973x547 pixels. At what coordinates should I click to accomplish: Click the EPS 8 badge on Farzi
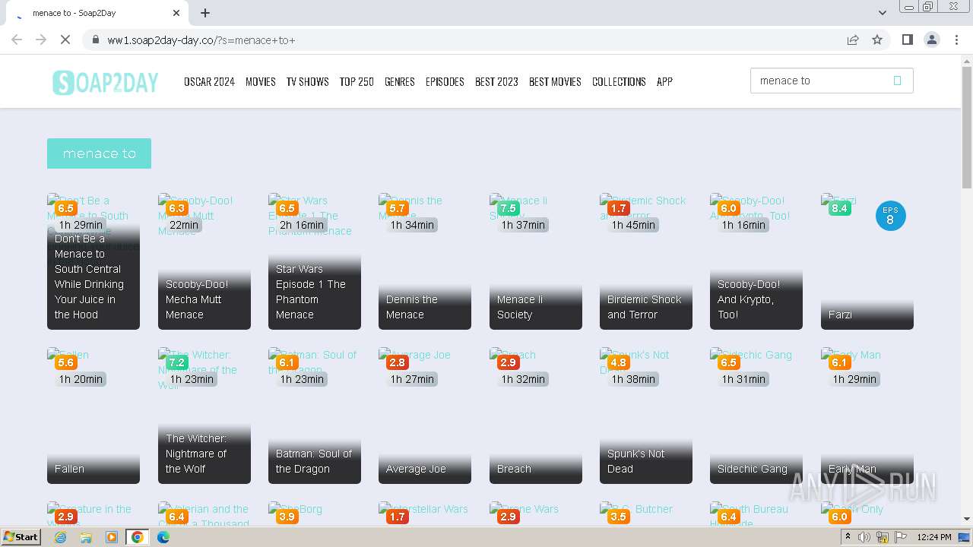(891, 216)
